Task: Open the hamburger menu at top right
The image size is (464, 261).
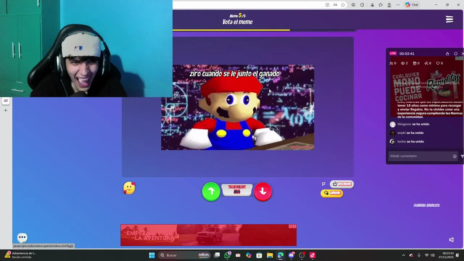Action: pos(449,20)
